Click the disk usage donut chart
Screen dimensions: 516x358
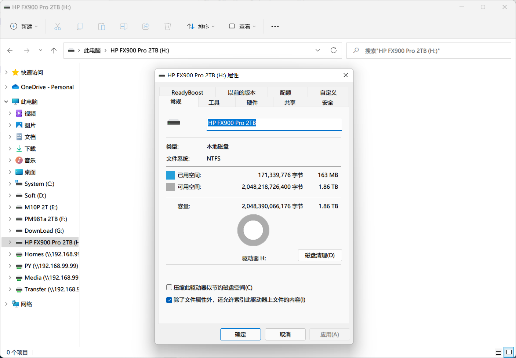[x=253, y=230]
